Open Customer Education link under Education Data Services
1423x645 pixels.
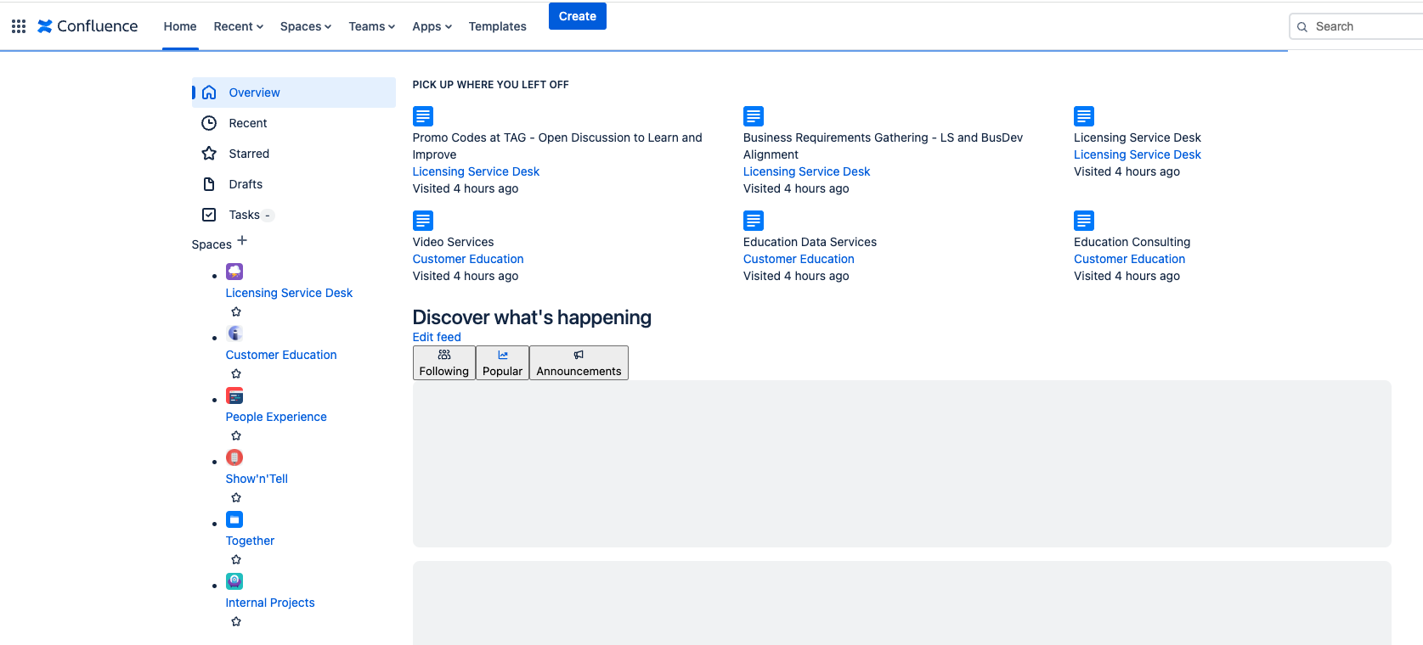(799, 259)
